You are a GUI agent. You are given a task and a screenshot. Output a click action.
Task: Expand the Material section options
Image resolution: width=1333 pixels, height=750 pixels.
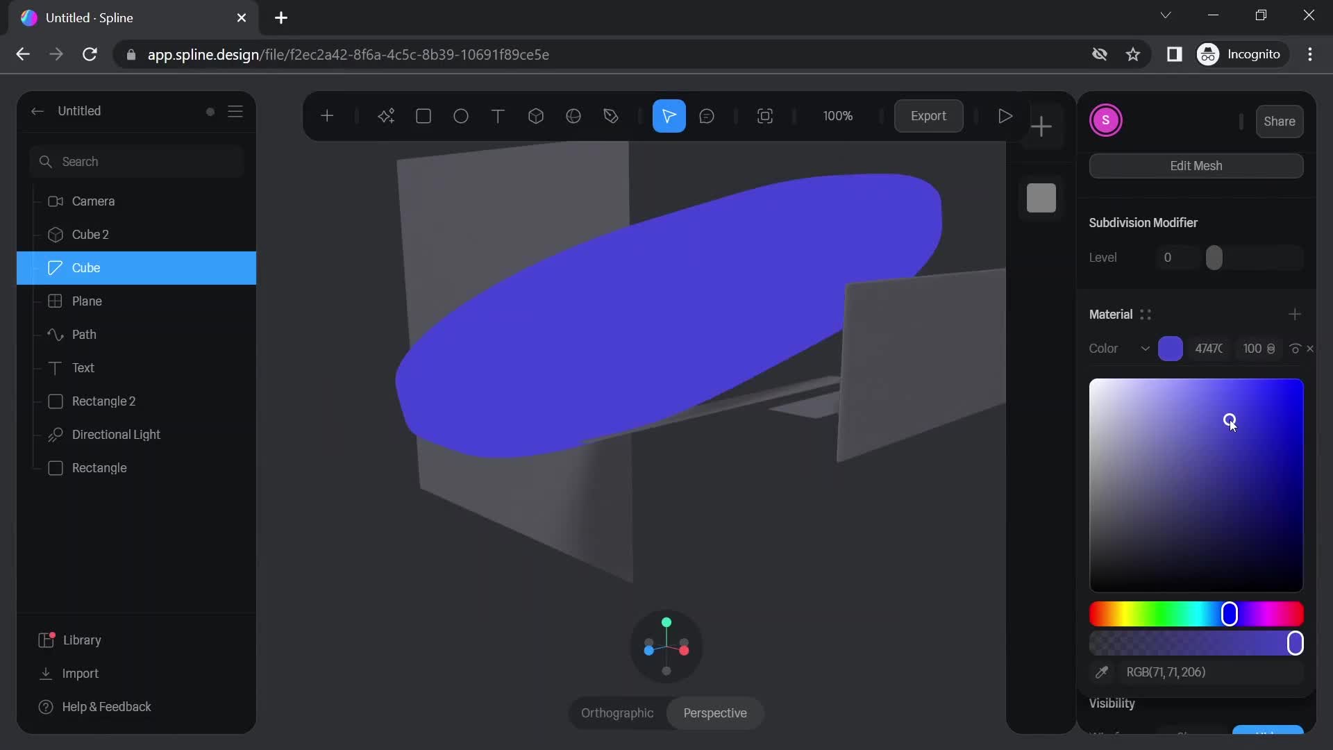[x=1146, y=315]
